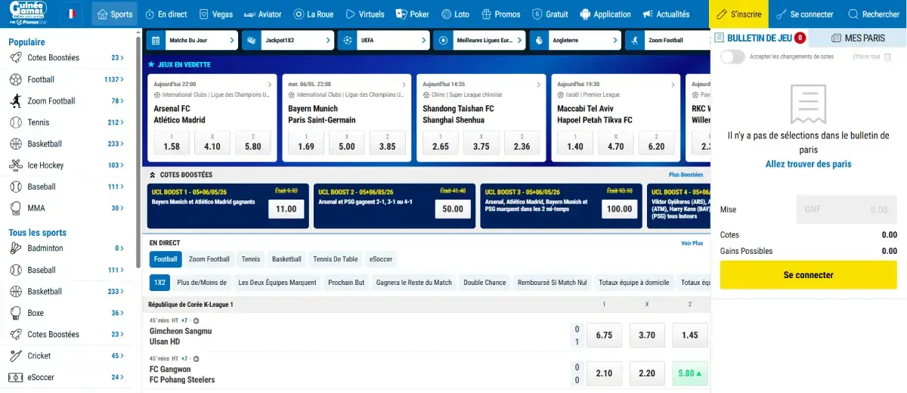Expand +7 markets for Gimcheon Sangmu match

pyautogui.click(x=184, y=320)
